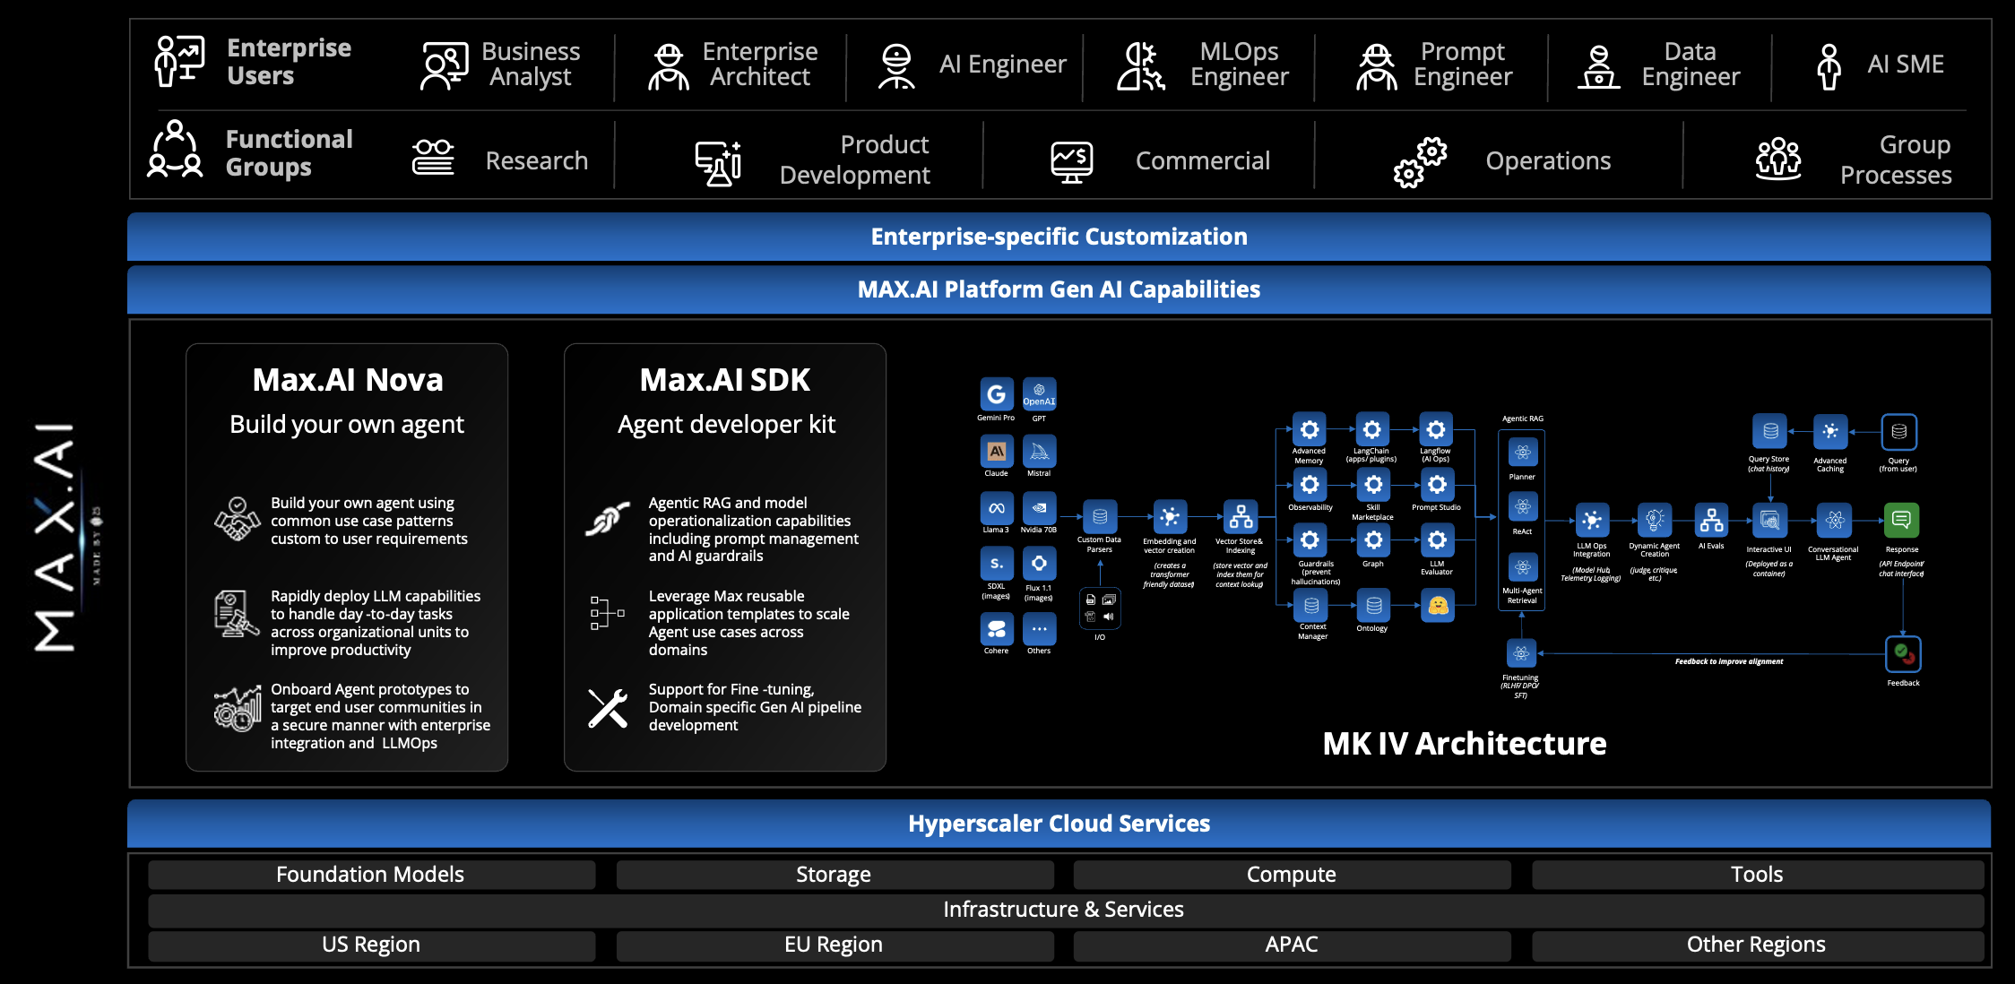Select the Vector Store & Indexing icon
This screenshot has height=984, width=2015.
click(x=1241, y=517)
